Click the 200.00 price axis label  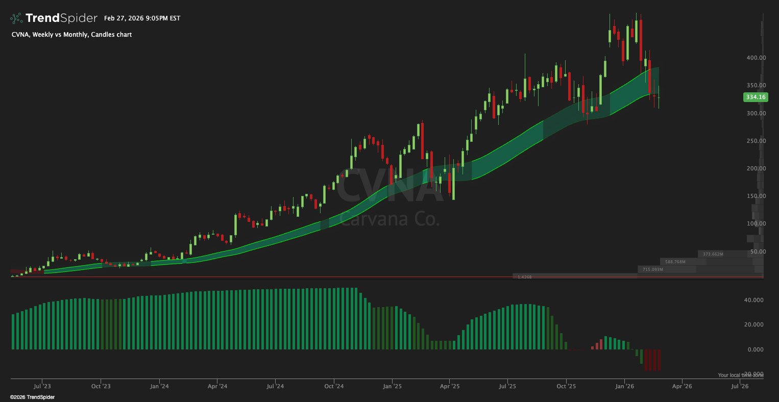[x=756, y=168]
